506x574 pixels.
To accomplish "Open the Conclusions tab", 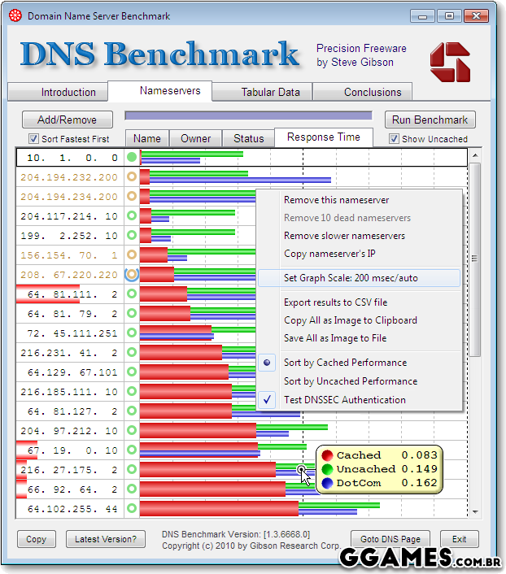I will coord(372,92).
